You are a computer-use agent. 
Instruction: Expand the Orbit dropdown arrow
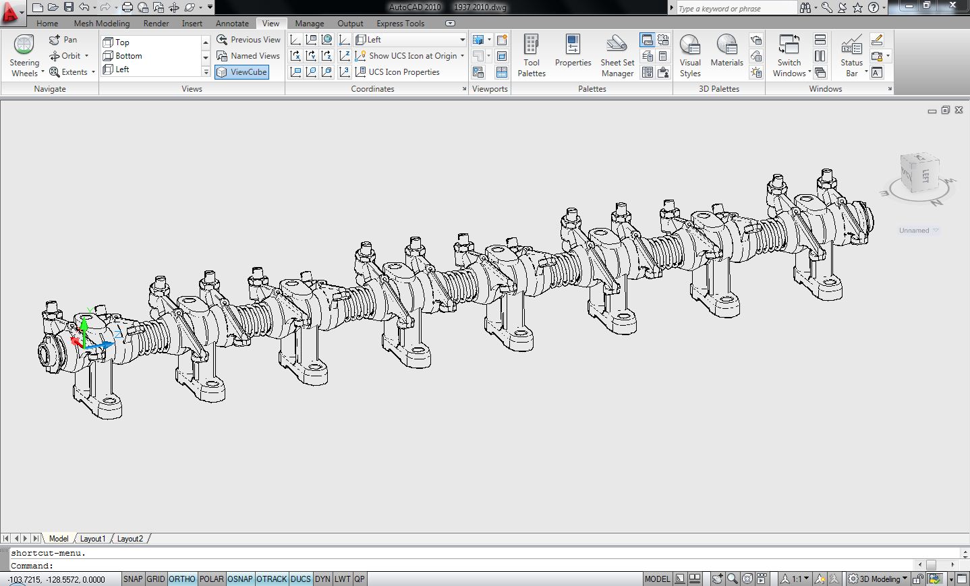tap(87, 56)
